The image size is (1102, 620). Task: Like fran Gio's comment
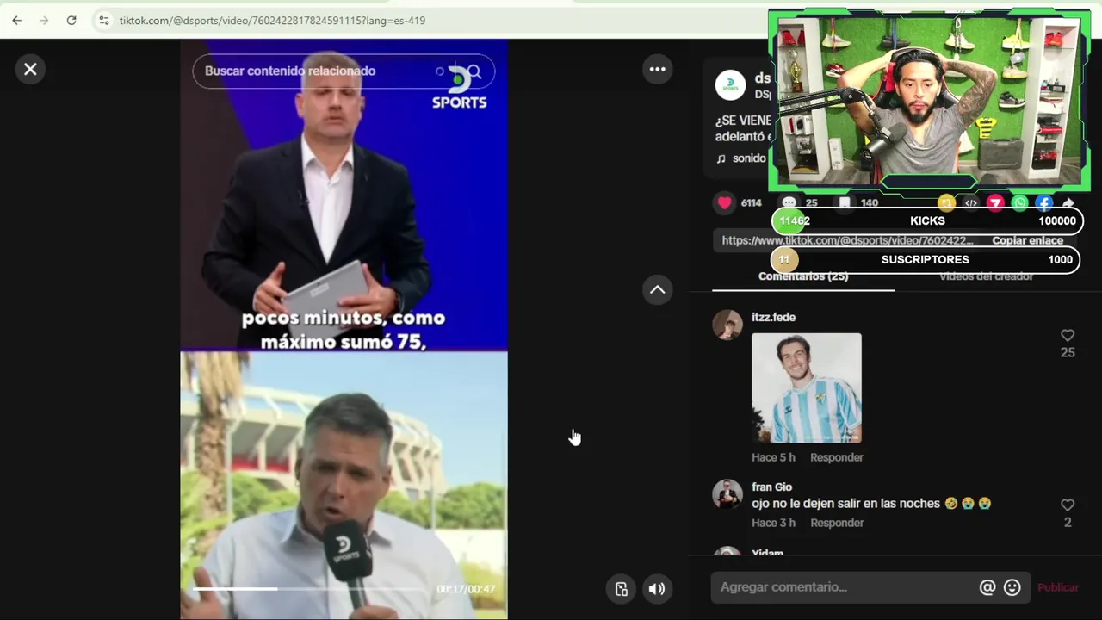coord(1068,505)
